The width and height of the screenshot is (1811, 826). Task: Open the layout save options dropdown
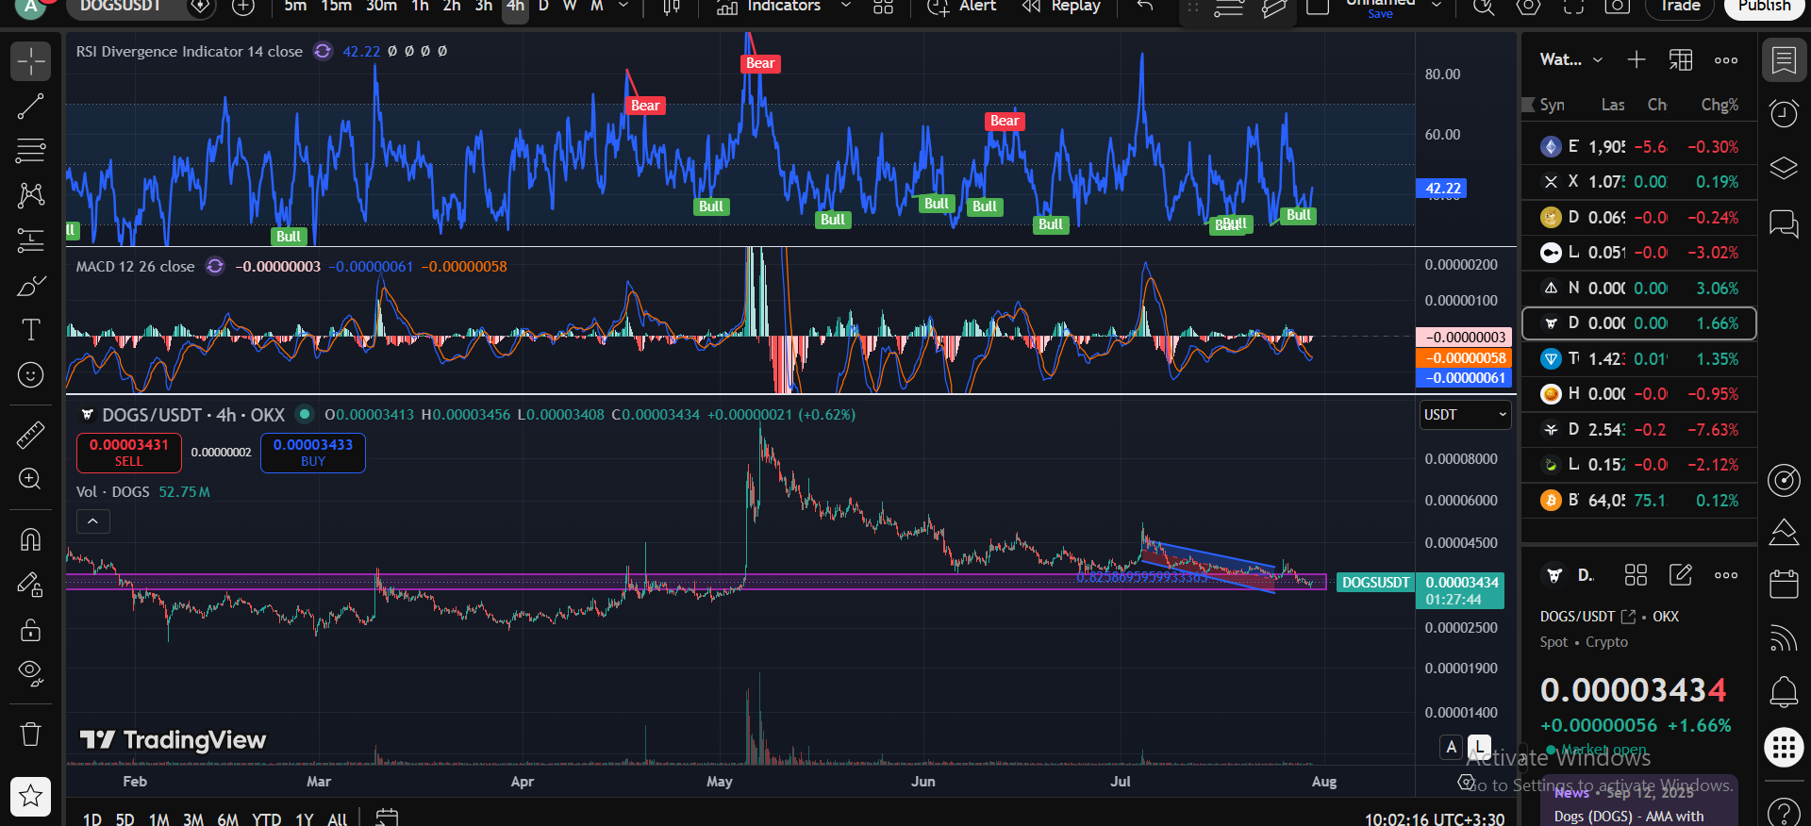[1437, 6]
